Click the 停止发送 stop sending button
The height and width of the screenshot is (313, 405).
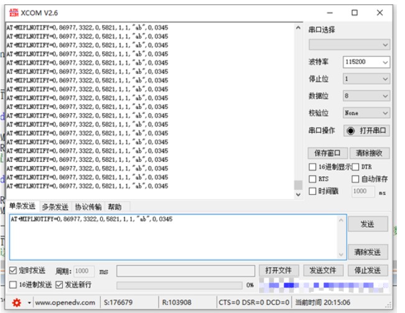368,271
